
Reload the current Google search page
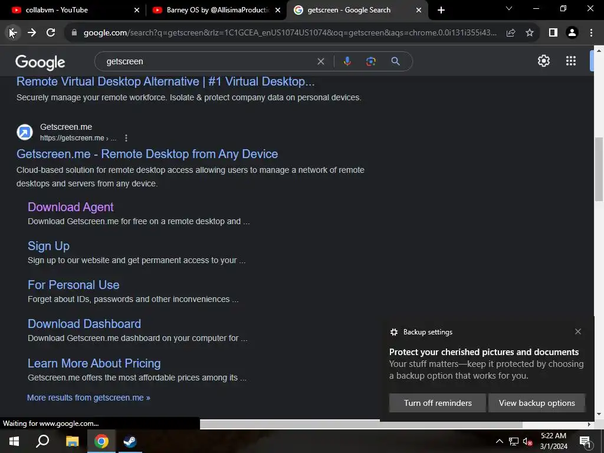pos(51,33)
